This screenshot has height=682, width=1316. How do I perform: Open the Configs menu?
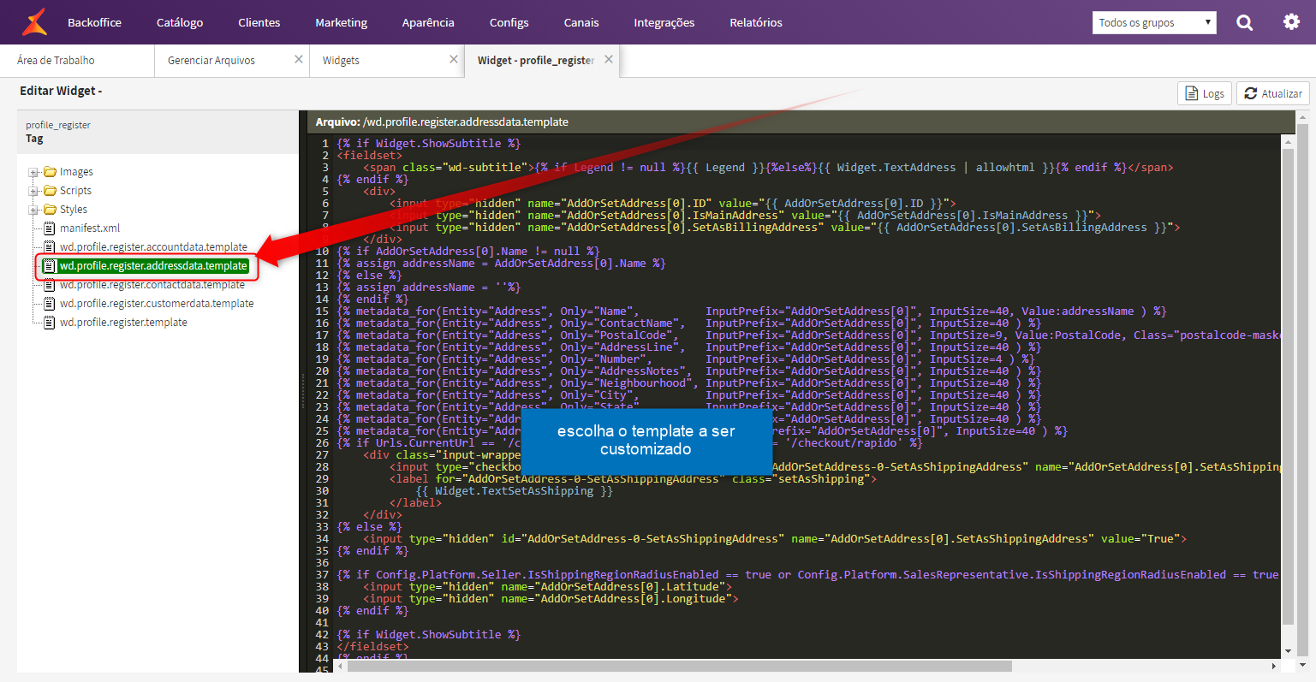coord(509,22)
